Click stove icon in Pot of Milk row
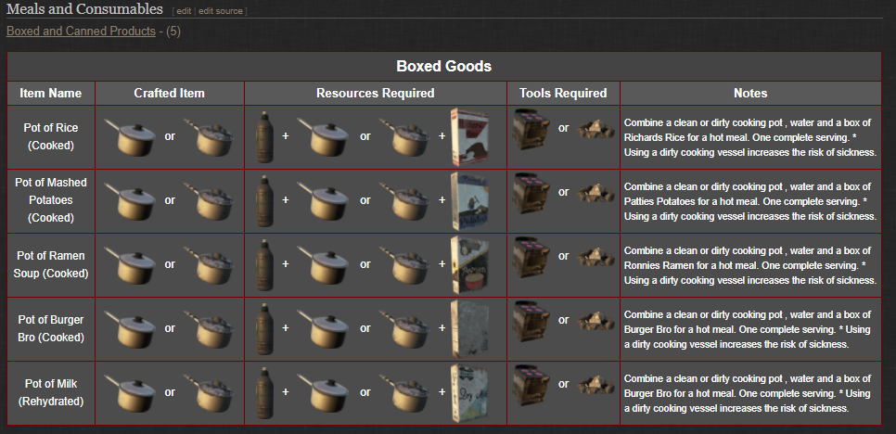Viewport: 896px width, 434px height. click(x=531, y=386)
